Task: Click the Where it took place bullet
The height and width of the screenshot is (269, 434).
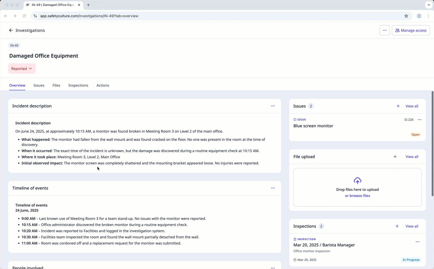Action: (x=71, y=157)
